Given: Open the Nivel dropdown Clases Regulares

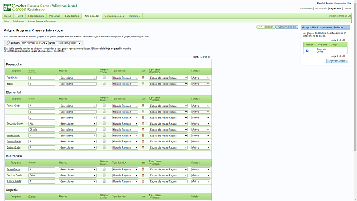Looking at the screenshot, I should (69, 43).
